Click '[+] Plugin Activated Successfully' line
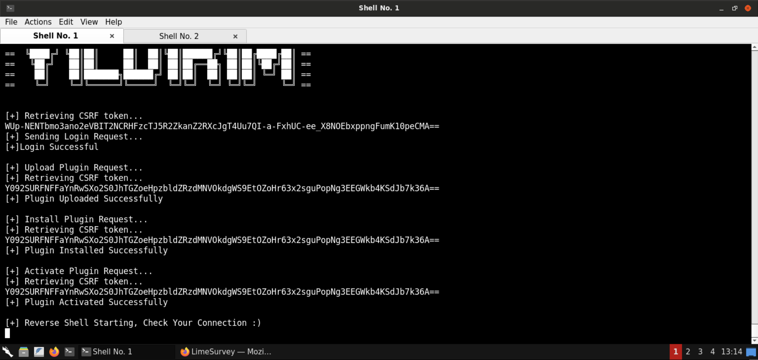Screen dimensions: 758x360 (86, 302)
